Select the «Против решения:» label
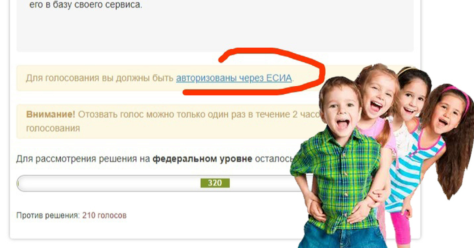474x248 pixels. click(48, 216)
